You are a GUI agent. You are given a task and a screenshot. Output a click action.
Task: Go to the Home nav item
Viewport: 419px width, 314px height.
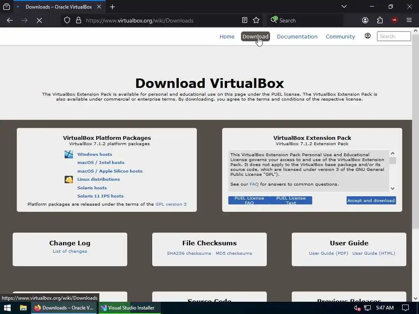click(227, 36)
